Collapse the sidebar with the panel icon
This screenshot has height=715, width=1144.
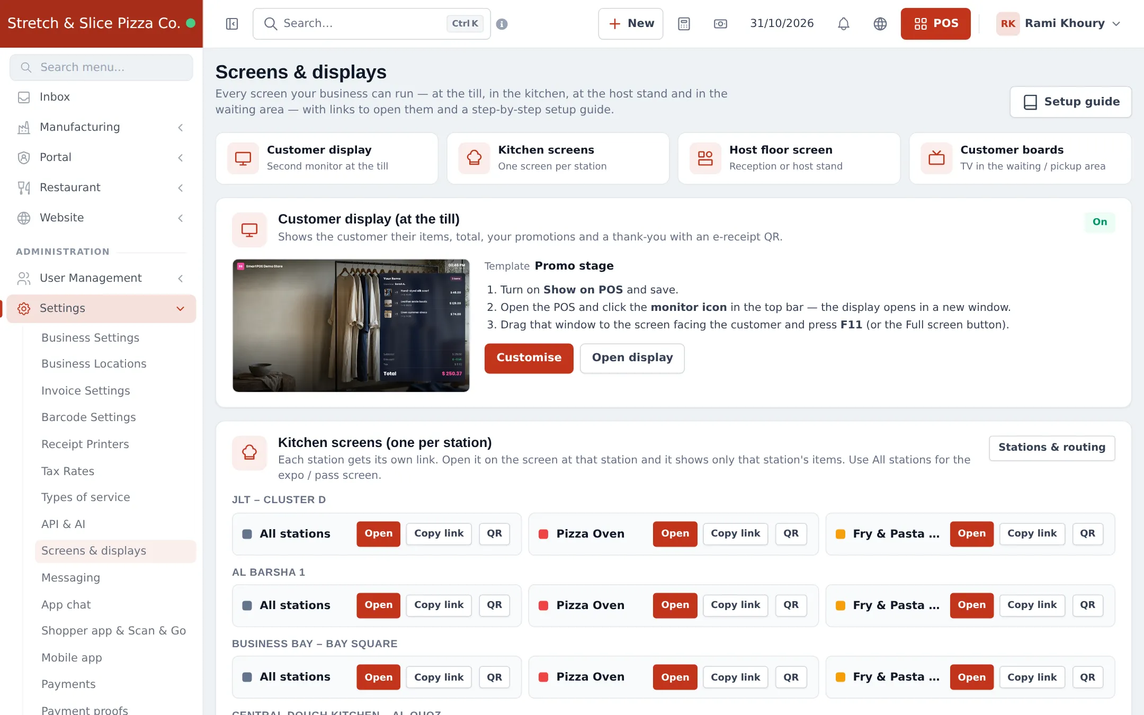pyautogui.click(x=232, y=24)
